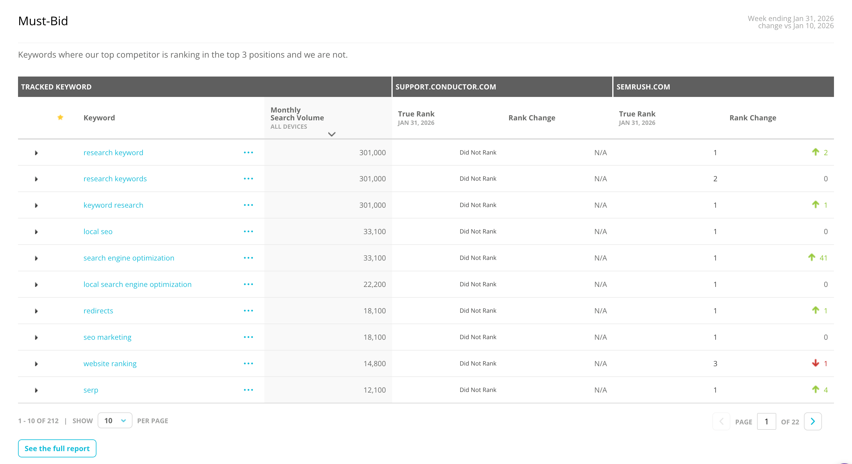Viewport: 852px width, 464px height.
Task: Click the red down rank change for website ranking
Action: [x=820, y=363]
